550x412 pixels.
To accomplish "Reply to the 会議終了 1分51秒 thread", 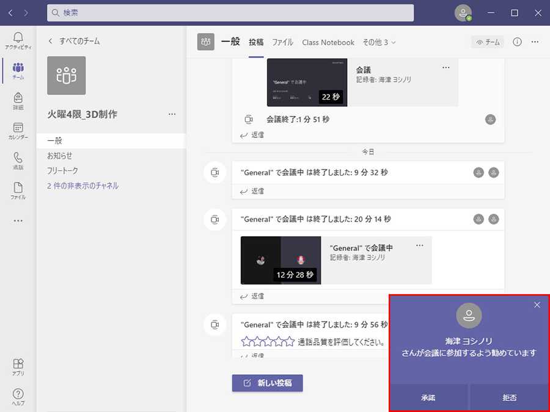I will pos(252,135).
